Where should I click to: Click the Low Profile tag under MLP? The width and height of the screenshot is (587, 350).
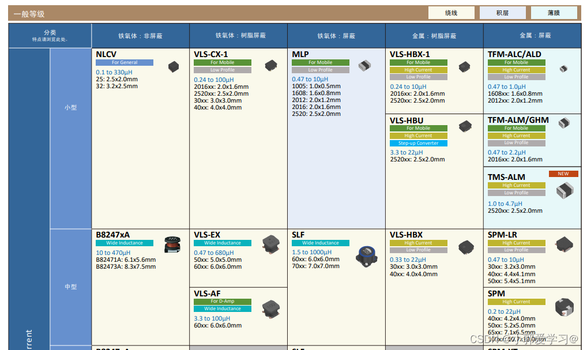(321, 70)
